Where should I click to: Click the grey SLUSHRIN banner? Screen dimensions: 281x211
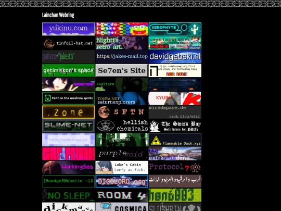coord(175,207)
